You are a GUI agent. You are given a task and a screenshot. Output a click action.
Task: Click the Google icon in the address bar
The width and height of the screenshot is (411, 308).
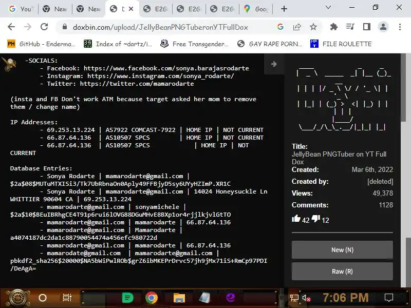[280, 27]
